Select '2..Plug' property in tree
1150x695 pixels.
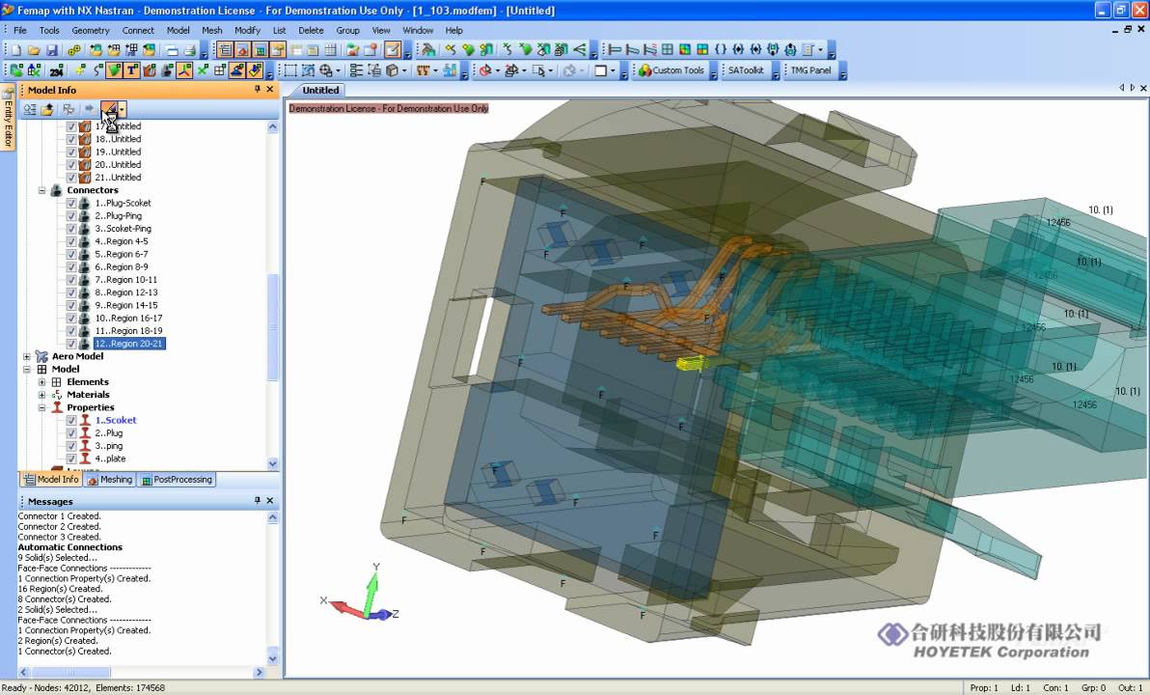[109, 433]
